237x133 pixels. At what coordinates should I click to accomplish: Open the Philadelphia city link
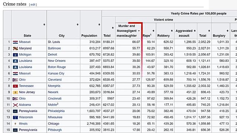(x=56, y=111)
